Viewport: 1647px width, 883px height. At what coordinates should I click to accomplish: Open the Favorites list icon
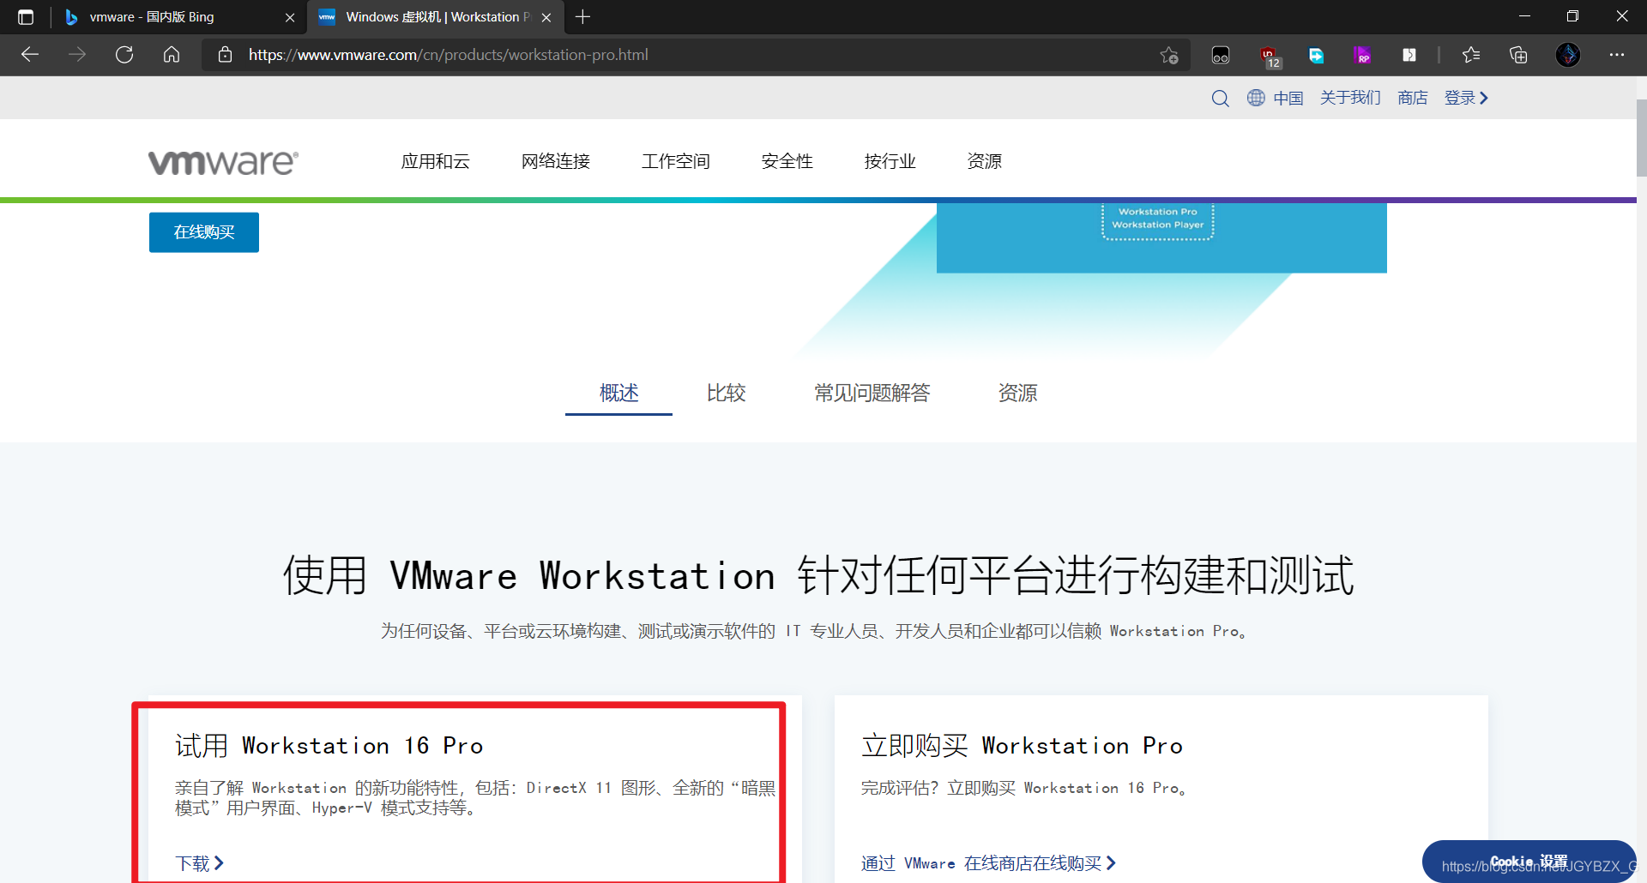1471,55
